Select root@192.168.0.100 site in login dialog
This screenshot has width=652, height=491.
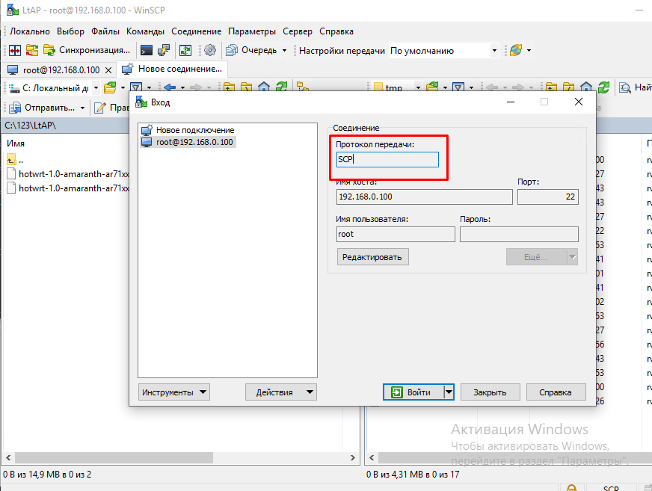[188, 142]
